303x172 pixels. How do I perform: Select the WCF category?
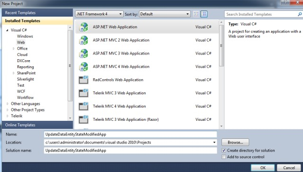[21, 91]
